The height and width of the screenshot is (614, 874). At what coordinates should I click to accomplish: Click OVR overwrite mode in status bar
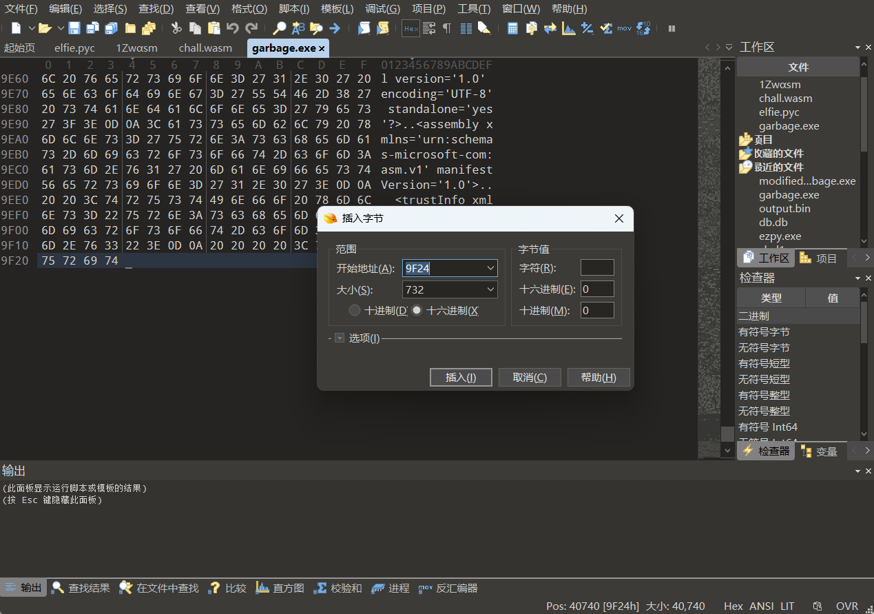pyautogui.click(x=847, y=606)
